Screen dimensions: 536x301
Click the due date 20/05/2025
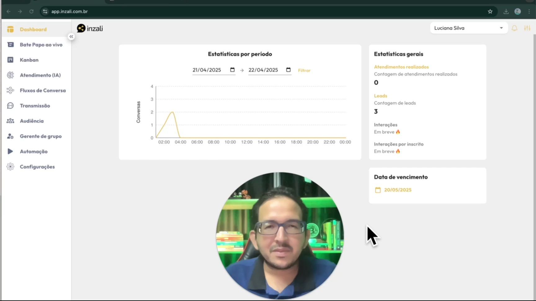point(398,190)
